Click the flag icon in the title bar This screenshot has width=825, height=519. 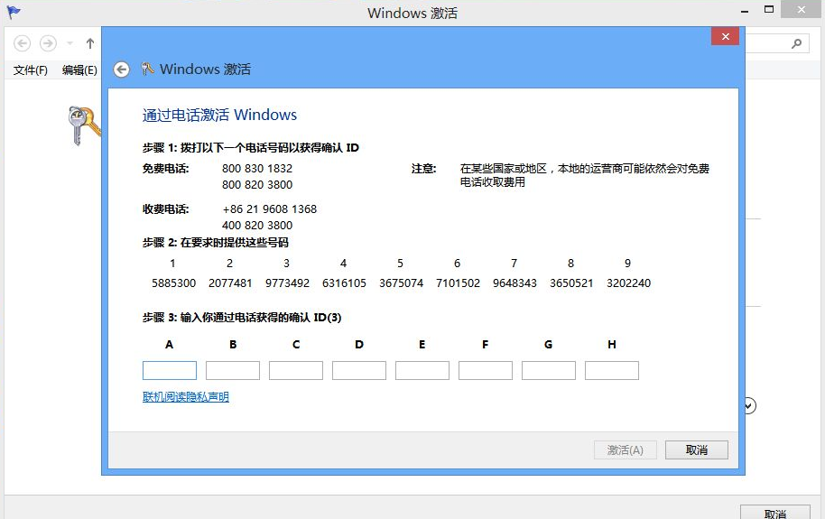click(14, 12)
